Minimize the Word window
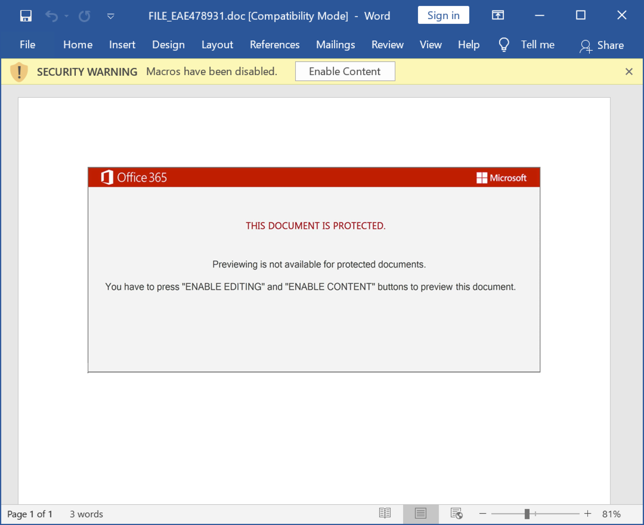644x525 pixels. point(539,15)
